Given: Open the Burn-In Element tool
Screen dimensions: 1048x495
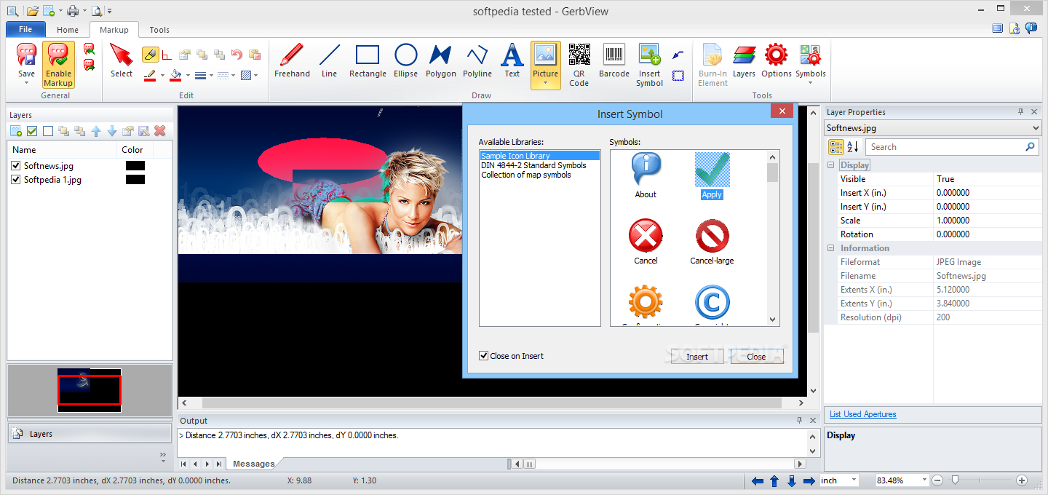Looking at the screenshot, I should coord(712,66).
